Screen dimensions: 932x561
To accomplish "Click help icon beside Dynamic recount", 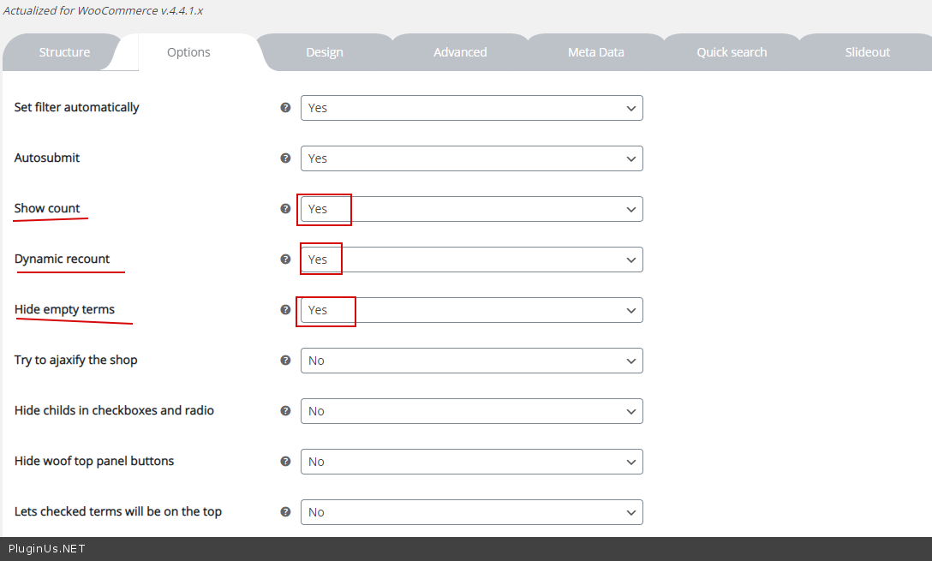I will 286,259.
